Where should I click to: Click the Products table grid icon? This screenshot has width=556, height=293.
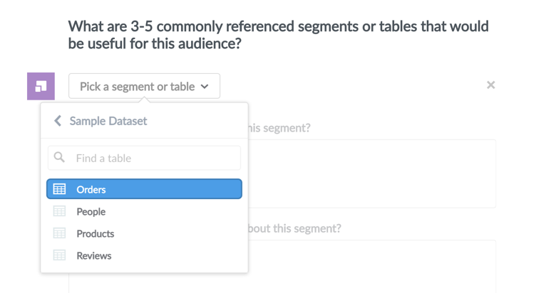point(59,233)
